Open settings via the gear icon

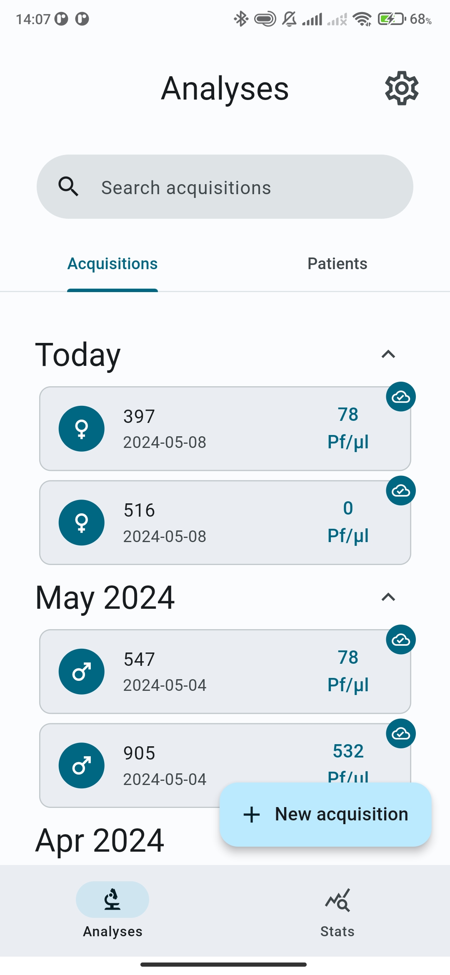402,88
